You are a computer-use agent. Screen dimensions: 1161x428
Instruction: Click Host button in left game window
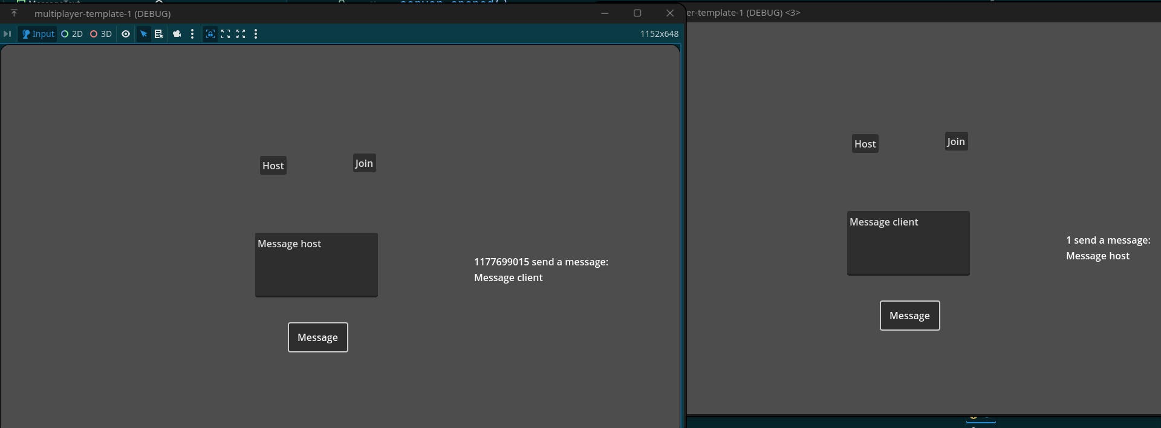click(273, 166)
